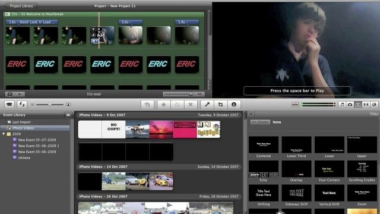Click the 33s total duration text
Image resolution: width=380 pixels, height=214 pixels.
(94, 94)
